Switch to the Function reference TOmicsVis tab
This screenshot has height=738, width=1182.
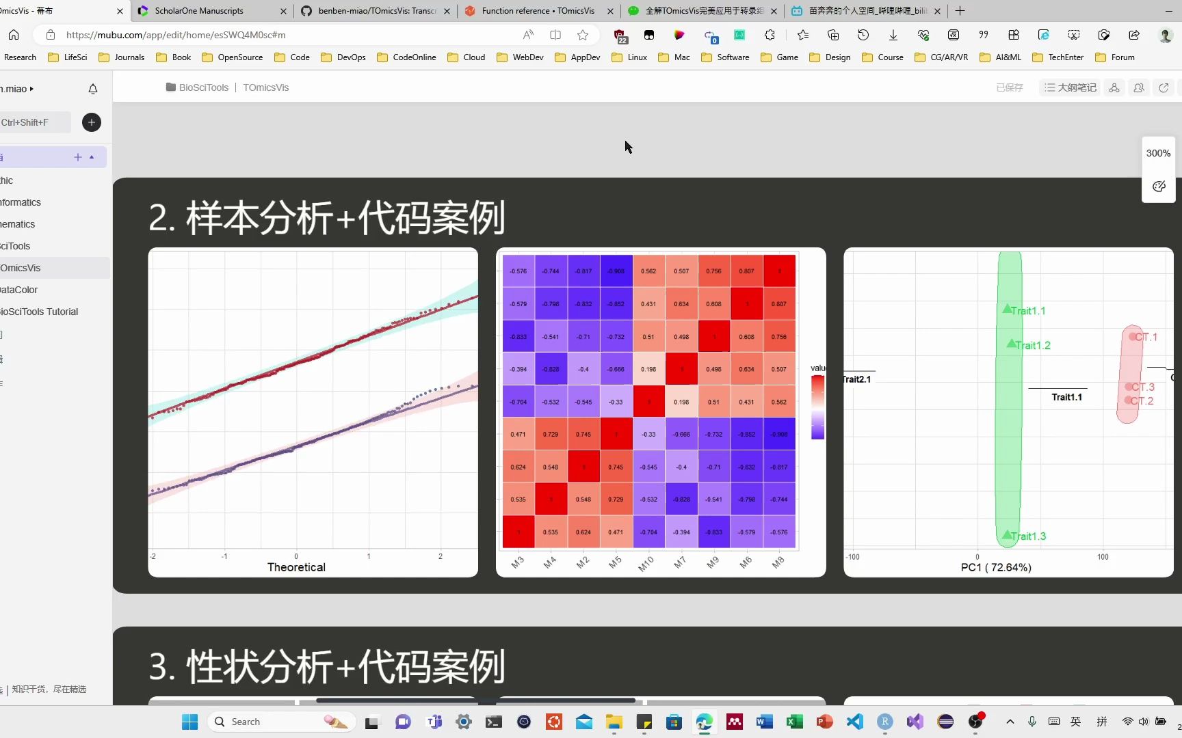click(x=538, y=11)
